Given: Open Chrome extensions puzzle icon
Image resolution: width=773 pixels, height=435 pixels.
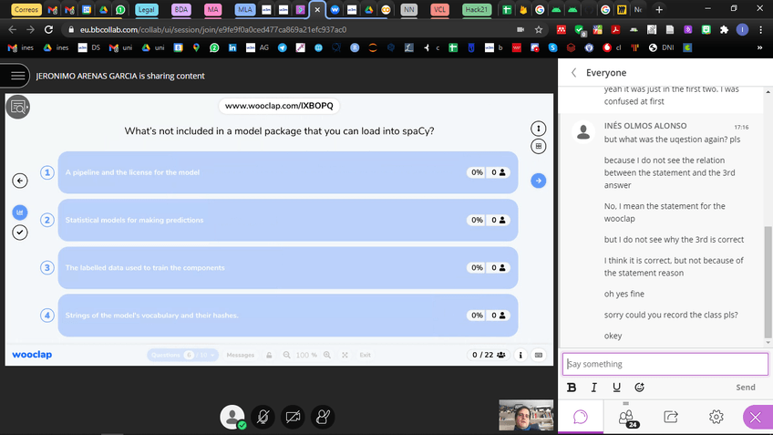Looking at the screenshot, I should 724,29.
